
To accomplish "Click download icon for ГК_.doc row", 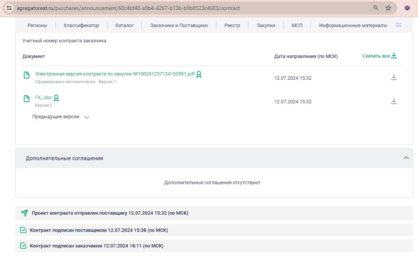I will pos(394,101).
